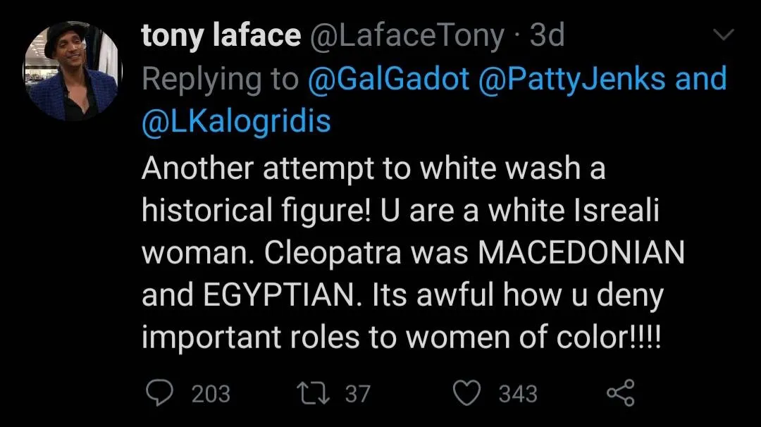
Task: Click the last line ending 'color!!!!'
Action: (x=402, y=338)
